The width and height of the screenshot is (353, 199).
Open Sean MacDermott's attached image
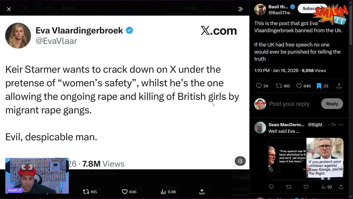click(306, 159)
